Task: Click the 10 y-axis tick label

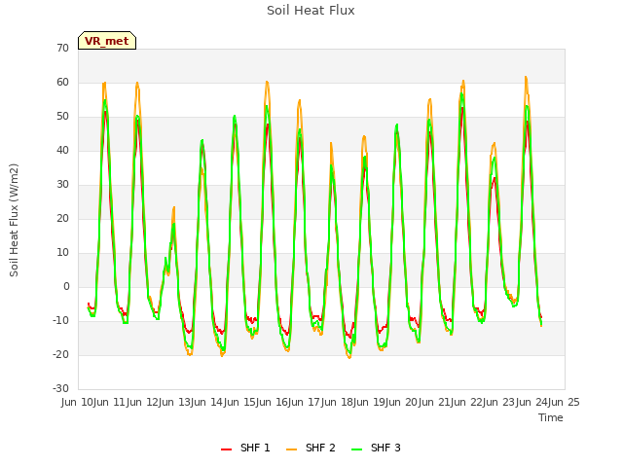Action: point(62,253)
